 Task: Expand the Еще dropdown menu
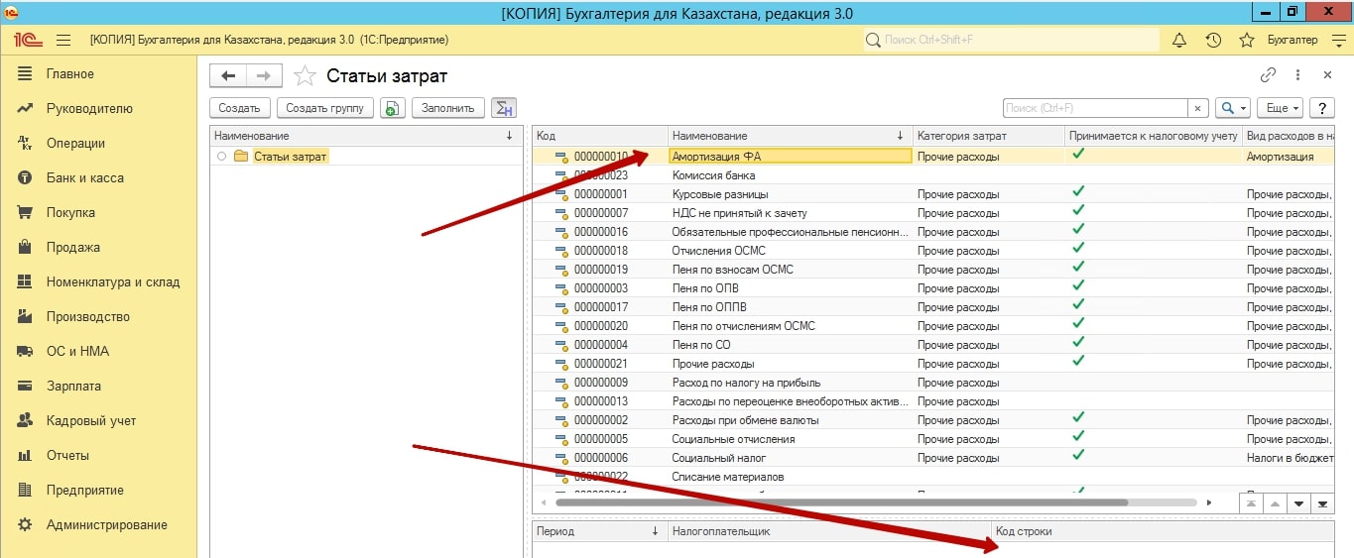(1279, 108)
